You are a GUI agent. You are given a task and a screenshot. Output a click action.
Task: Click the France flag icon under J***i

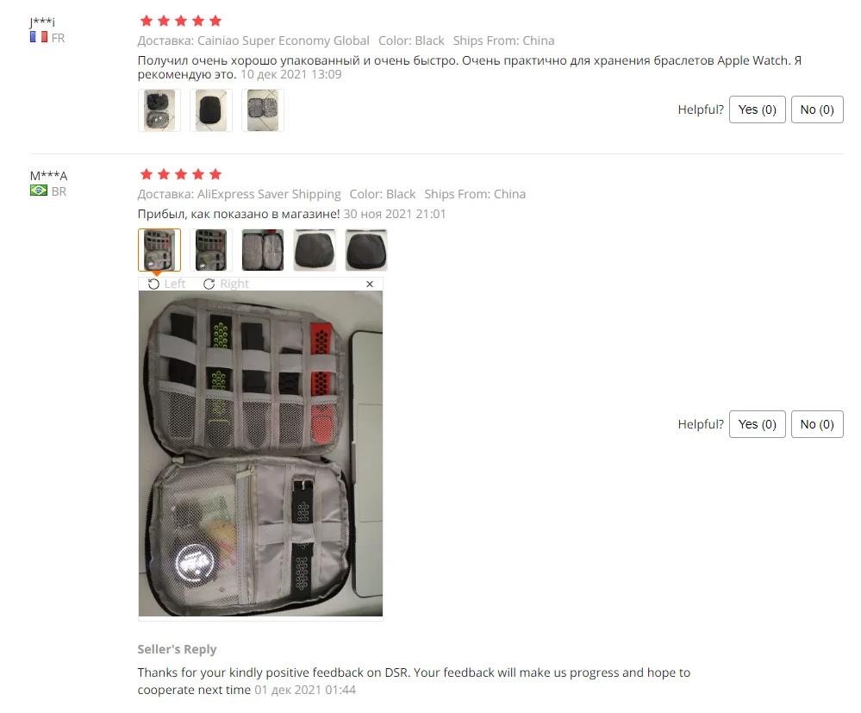[x=39, y=37]
